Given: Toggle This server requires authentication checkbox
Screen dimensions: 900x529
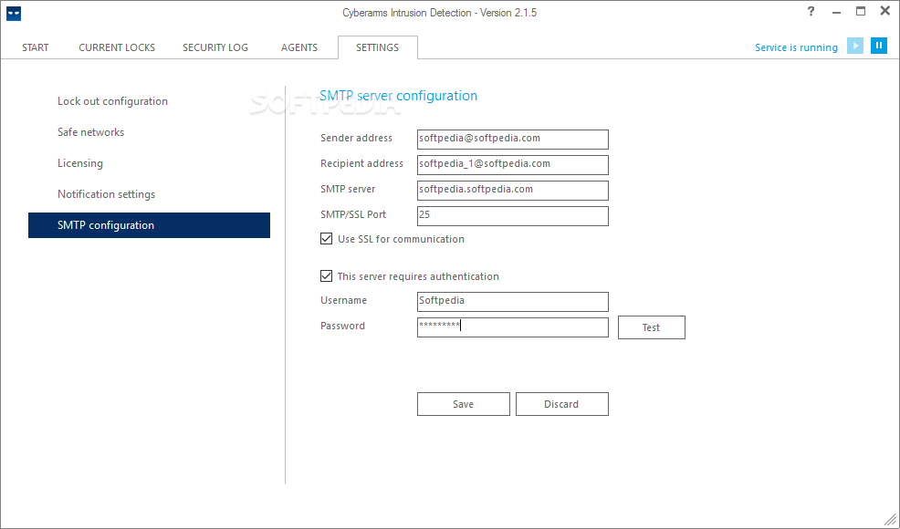Looking at the screenshot, I should pos(326,276).
